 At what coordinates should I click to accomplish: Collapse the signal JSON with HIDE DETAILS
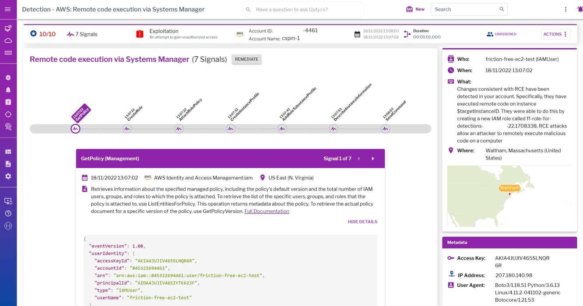362,222
